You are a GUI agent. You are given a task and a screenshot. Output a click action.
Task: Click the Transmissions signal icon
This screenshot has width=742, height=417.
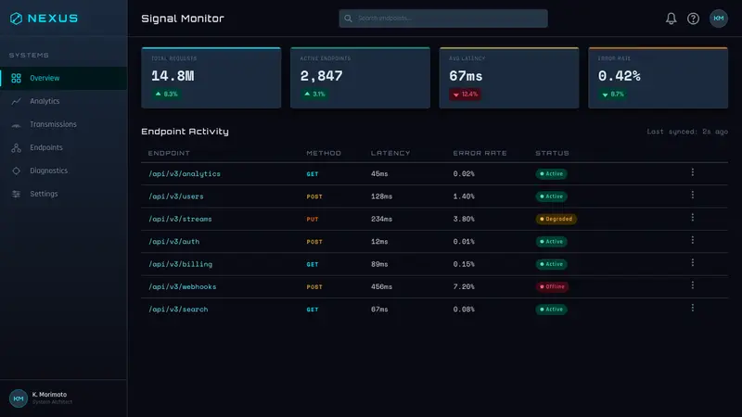coord(16,125)
